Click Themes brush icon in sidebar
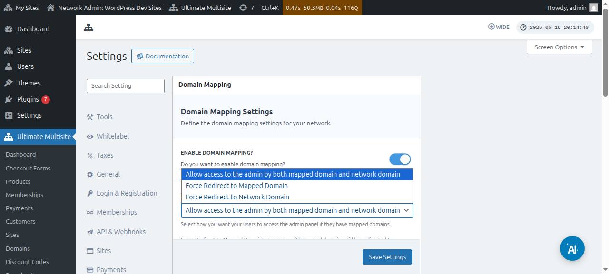The image size is (609, 274). click(x=9, y=83)
